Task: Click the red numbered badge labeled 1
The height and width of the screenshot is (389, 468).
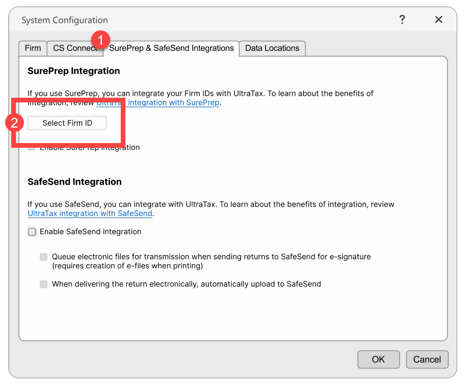Action: pyautogui.click(x=99, y=40)
